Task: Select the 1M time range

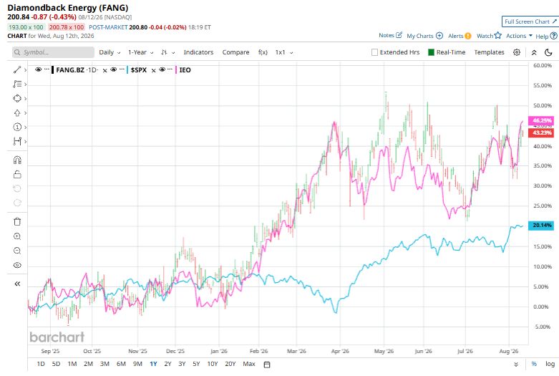Action: pos(72,364)
